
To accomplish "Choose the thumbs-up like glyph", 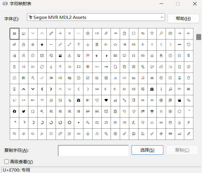I will 161,67.
